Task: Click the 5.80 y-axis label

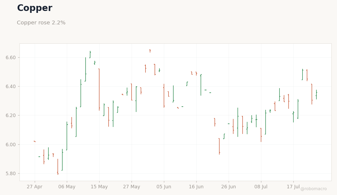Action: pyautogui.click(x=11, y=173)
